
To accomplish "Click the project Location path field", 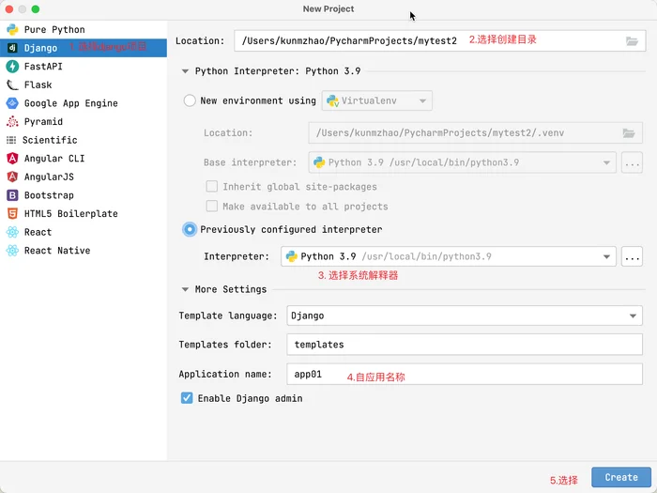I will (x=439, y=40).
